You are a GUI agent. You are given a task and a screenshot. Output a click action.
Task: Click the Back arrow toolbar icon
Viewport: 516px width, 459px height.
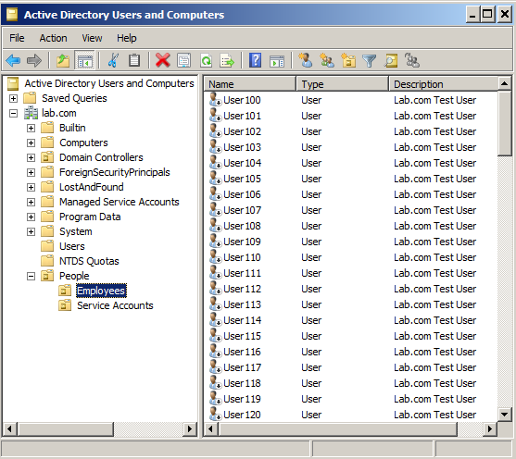[13, 60]
